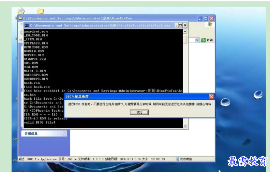
Task: Click console scrollbar up arrow
Action: 185,31
